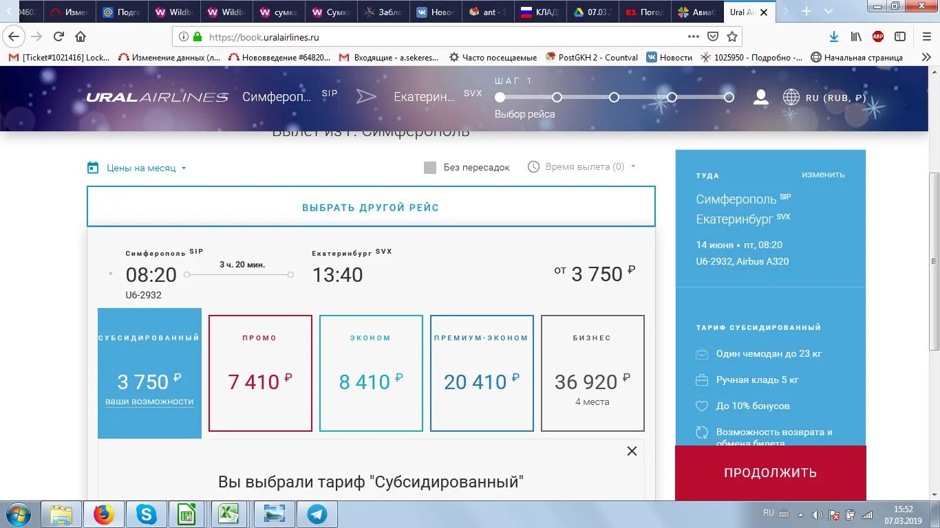This screenshot has width=940, height=528.
Task: Open the ваши возможности link
Action: coord(149,401)
